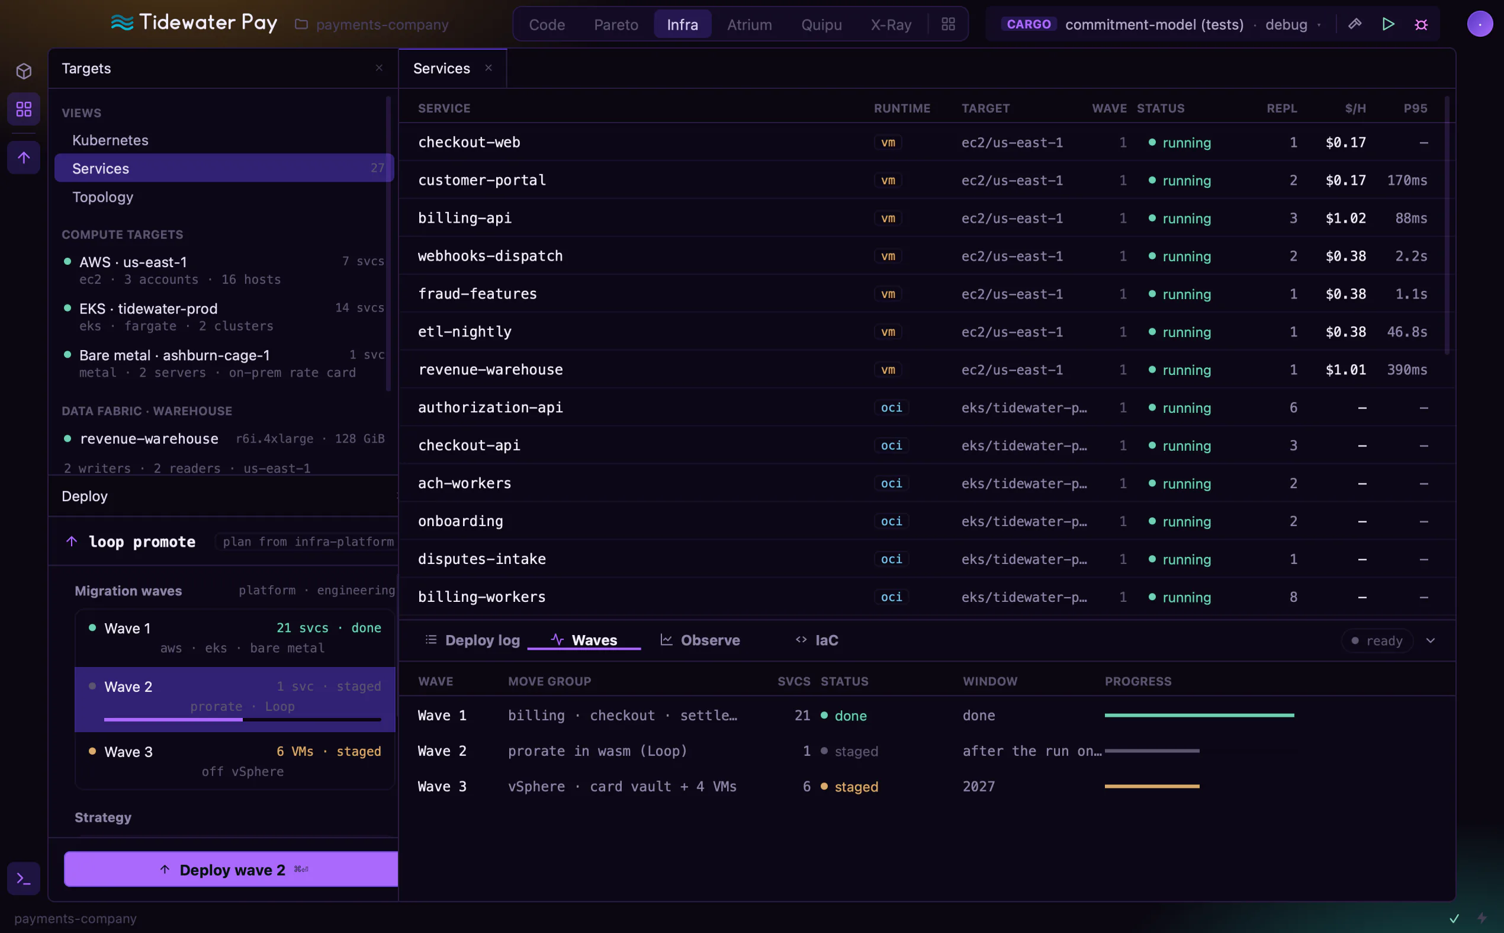
Task: Click the P95 column header
Action: (1415, 108)
